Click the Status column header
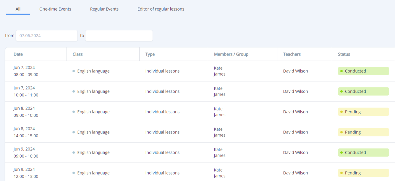 pyautogui.click(x=344, y=54)
